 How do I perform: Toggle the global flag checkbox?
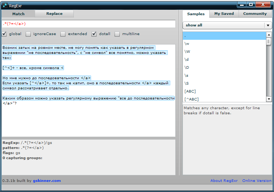pyautogui.click(x=4, y=34)
